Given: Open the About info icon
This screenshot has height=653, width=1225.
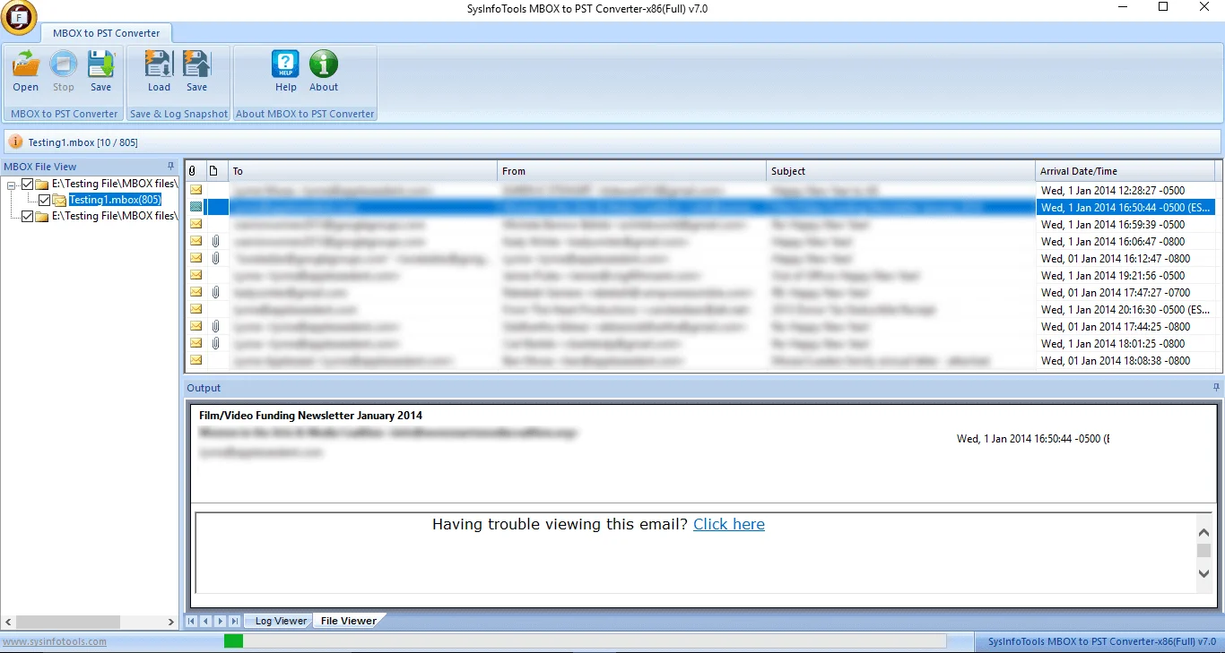Looking at the screenshot, I should [324, 64].
